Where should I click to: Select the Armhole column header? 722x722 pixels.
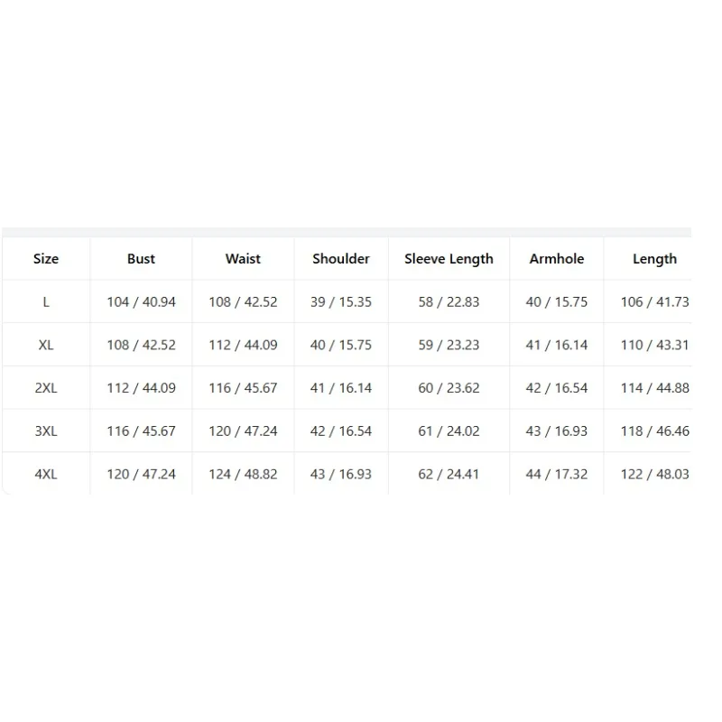pyautogui.click(x=557, y=259)
